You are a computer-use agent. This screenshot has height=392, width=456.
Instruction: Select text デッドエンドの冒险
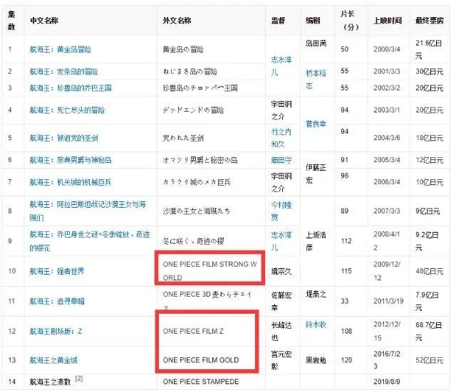[193, 110]
